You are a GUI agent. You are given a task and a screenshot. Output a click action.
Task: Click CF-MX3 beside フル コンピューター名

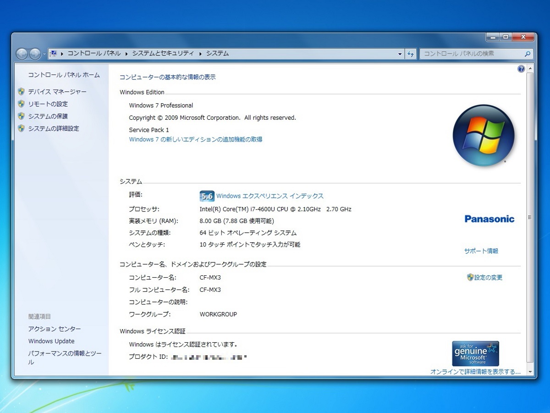coord(210,290)
